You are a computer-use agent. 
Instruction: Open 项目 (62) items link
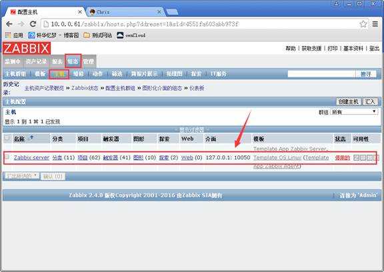(83, 157)
